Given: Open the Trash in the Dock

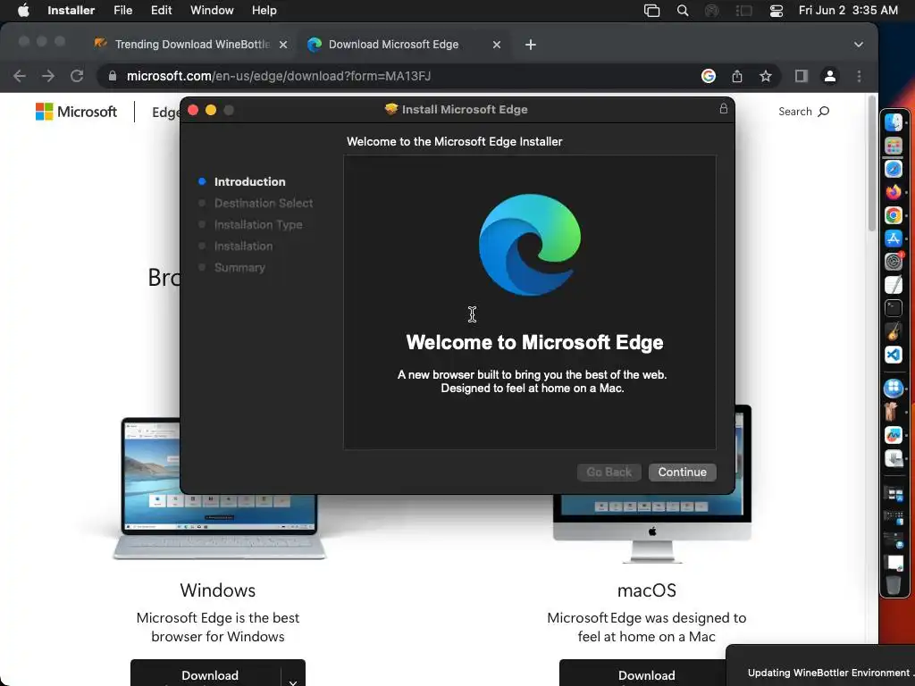Looking at the screenshot, I should tap(894, 584).
